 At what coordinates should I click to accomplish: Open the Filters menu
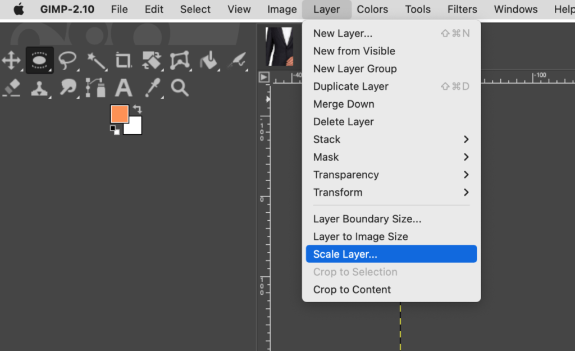(x=462, y=10)
